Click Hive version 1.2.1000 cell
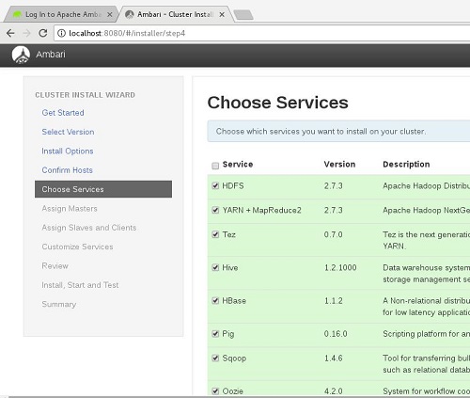 tap(340, 268)
